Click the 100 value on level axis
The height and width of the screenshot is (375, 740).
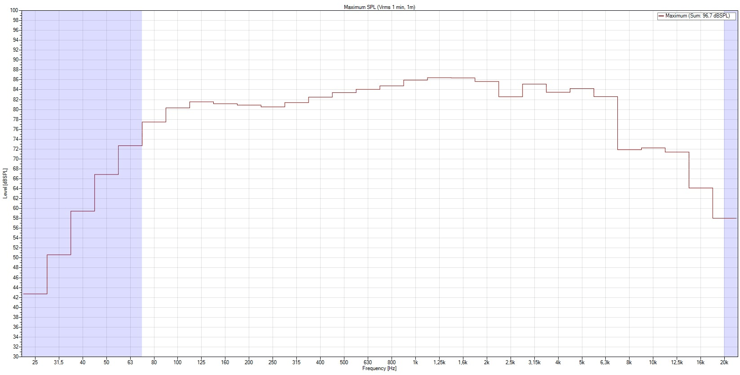pos(14,10)
